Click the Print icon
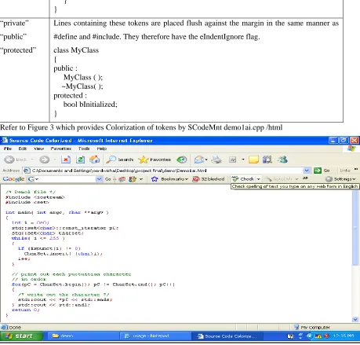This screenshot has width=360, height=345. pyautogui.click(x=216, y=160)
